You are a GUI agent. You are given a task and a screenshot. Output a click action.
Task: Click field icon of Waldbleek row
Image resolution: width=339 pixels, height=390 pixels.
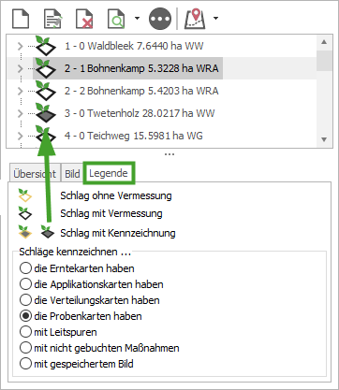[x=45, y=46]
